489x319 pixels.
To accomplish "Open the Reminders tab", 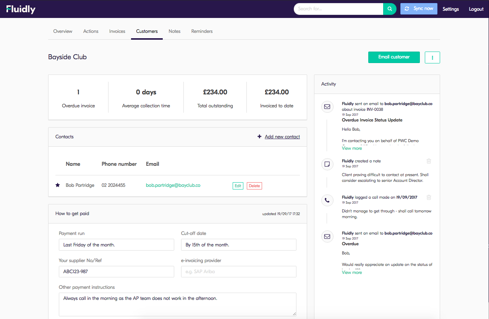I will (x=202, y=31).
